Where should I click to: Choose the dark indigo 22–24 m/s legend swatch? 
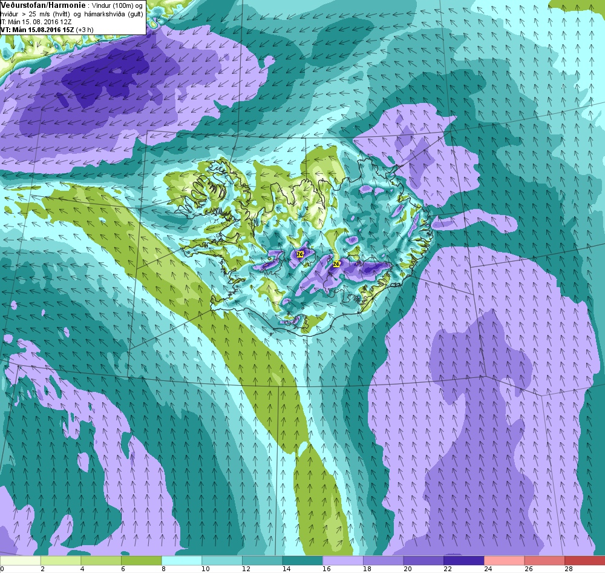(x=464, y=560)
